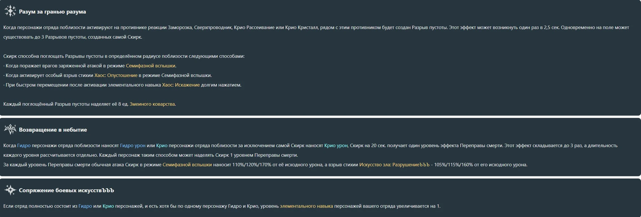Select the Возвращение в небытие heading
The width and height of the screenshot is (641, 217).
[53, 130]
